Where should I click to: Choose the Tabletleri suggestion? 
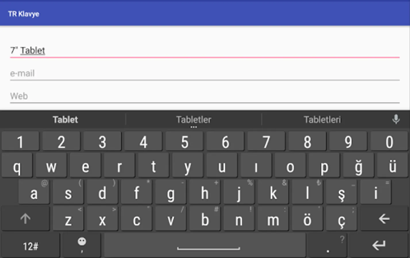point(322,120)
